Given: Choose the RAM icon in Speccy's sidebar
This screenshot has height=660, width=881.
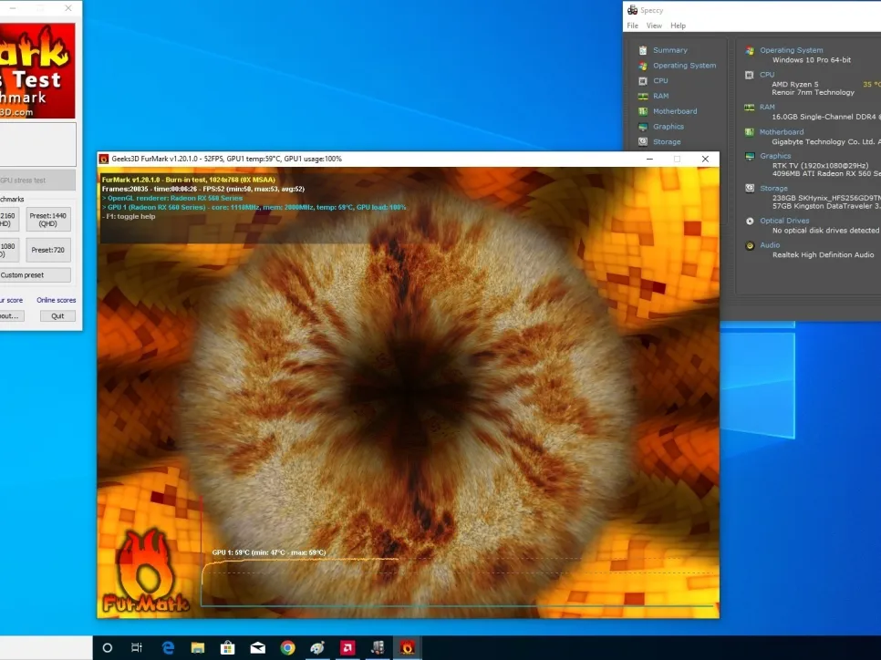Looking at the screenshot, I should [x=643, y=96].
